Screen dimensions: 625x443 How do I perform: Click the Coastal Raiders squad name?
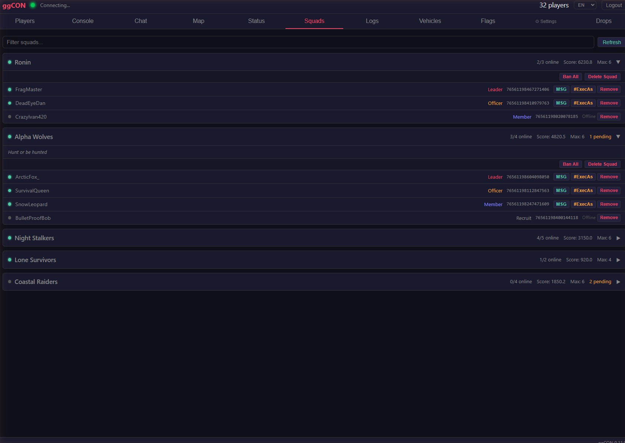[36, 282]
